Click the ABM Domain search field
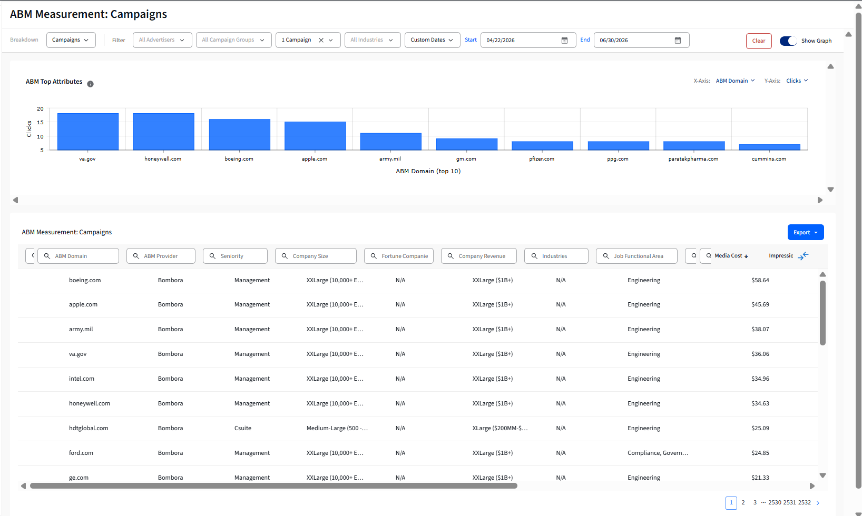 click(78, 256)
